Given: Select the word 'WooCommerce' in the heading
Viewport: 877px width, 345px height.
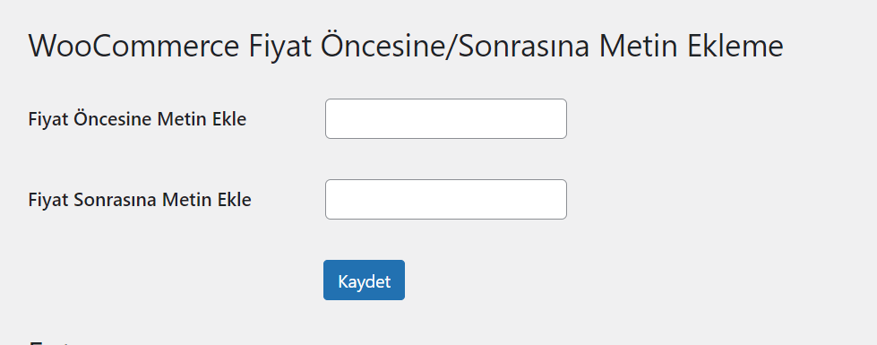Looking at the screenshot, I should (134, 46).
